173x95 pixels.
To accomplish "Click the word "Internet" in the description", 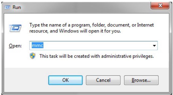I will coord(145,25).
